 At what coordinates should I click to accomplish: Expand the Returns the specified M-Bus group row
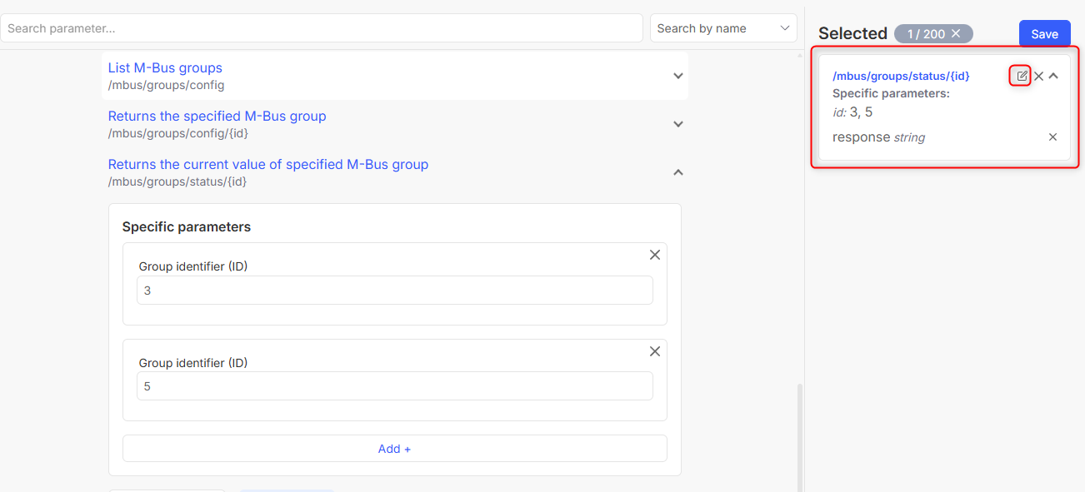click(677, 124)
